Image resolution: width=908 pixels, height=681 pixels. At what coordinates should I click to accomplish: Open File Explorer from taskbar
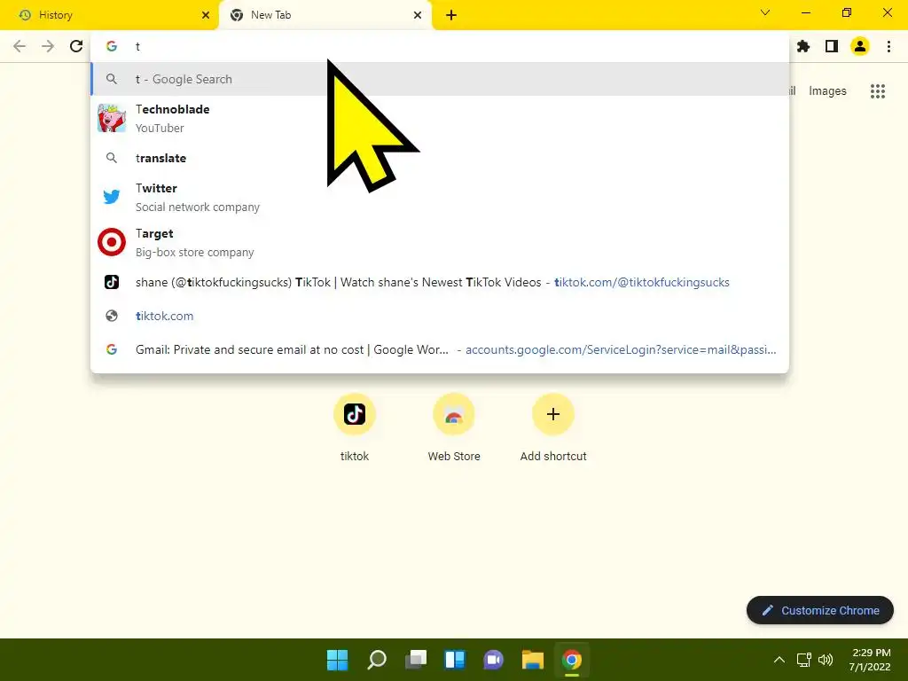pyautogui.click(x=533, y=660)
